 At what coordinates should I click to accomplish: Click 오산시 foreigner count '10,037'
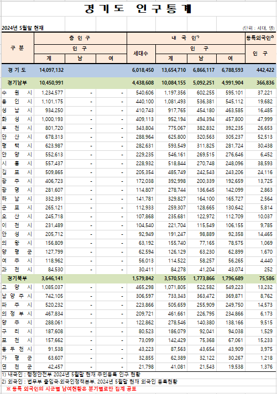click(265, 217)
